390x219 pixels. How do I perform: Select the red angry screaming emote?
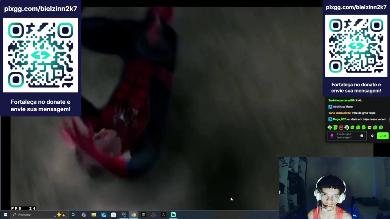(x=341, y=127)
